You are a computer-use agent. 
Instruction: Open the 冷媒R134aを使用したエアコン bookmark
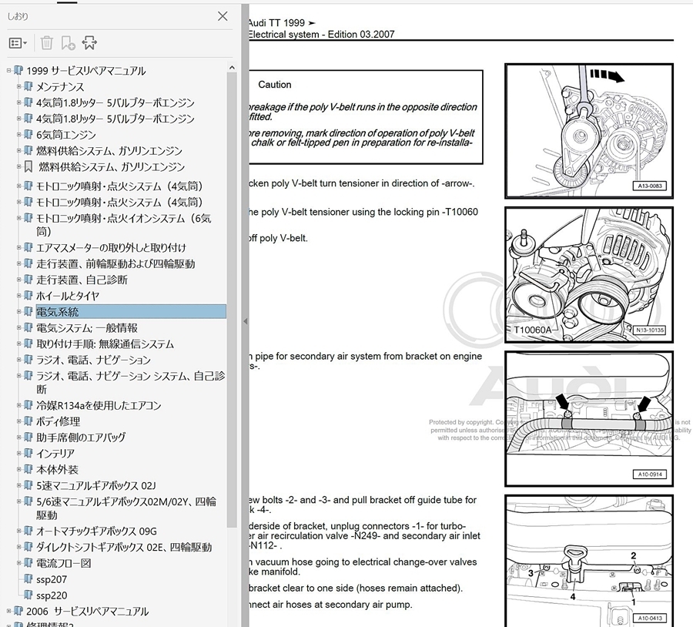click(99, 405)
